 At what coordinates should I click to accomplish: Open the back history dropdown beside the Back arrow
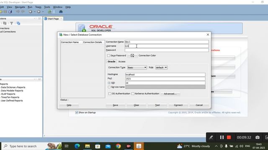pyautogui.click(x=34, y=12)
